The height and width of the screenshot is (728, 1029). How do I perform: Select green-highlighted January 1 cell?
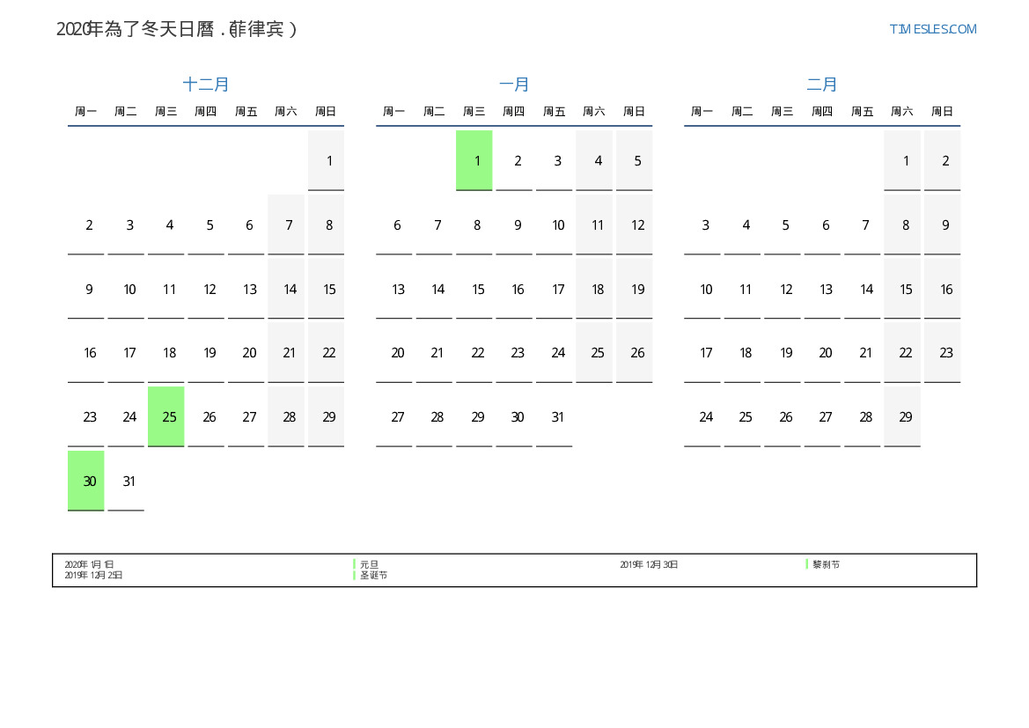[x=474, y=160]
